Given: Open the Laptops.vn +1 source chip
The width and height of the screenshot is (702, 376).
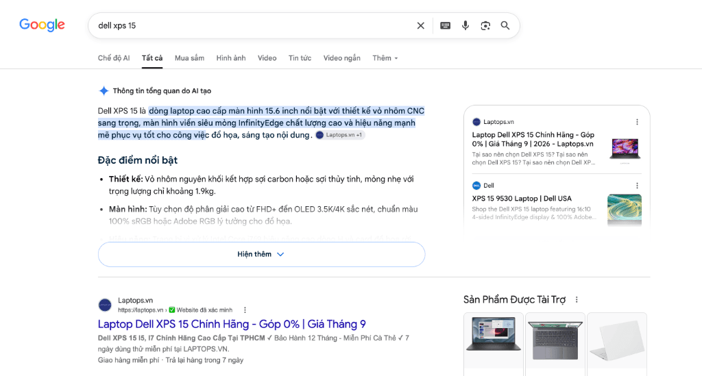Looking at the screenshot, I should tap(340, 135).
